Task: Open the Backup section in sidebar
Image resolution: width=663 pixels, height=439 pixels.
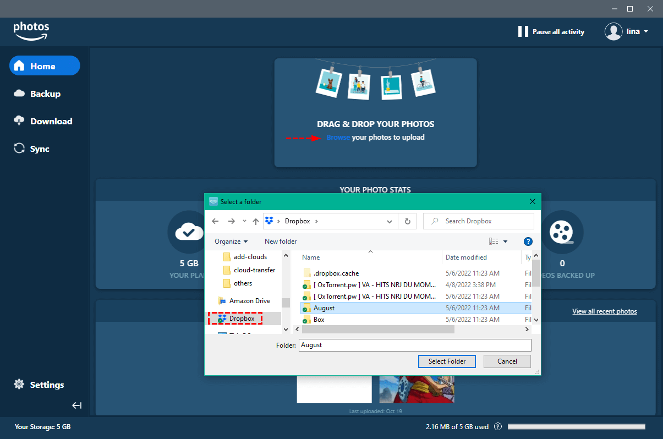Action: [x=45, y=94]
